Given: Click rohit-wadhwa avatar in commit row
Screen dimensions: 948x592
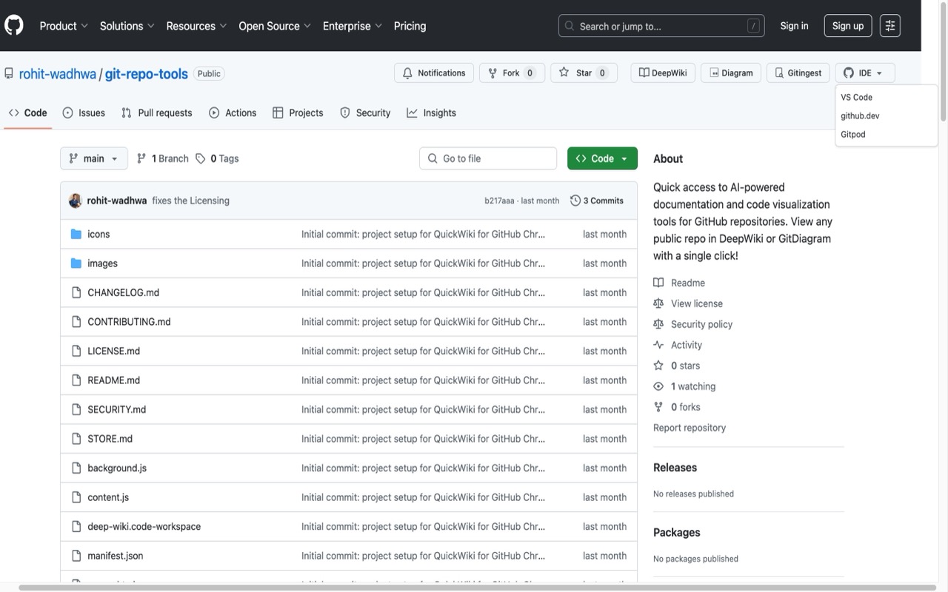Looking at the screenshot, I should coord(76,201).
